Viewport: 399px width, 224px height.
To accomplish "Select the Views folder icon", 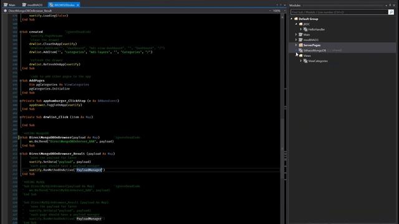I will [300, 55].
